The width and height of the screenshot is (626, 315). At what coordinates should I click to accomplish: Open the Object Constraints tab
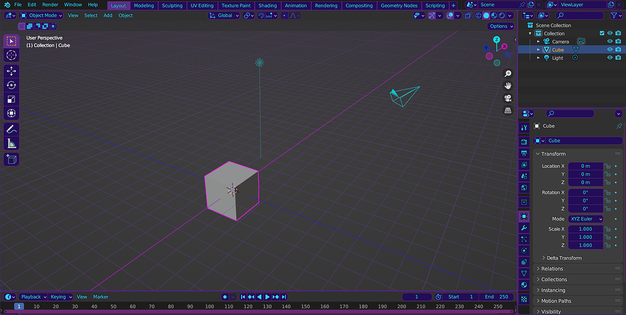[524, 262]
